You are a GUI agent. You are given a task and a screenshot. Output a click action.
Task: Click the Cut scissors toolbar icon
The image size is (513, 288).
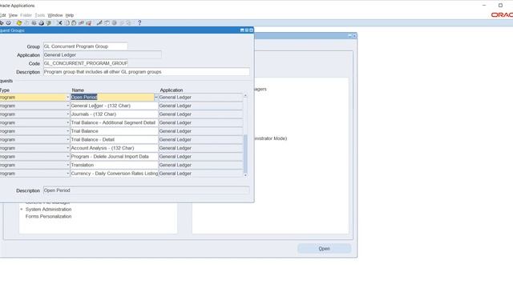click(x=59, y=23)
